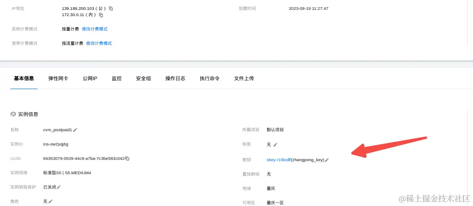The width and height of the screenshot is (473, 206).
Task: Open the skey-r19lodlf key link
Action: pyautogui.click(x=279, y=160)
